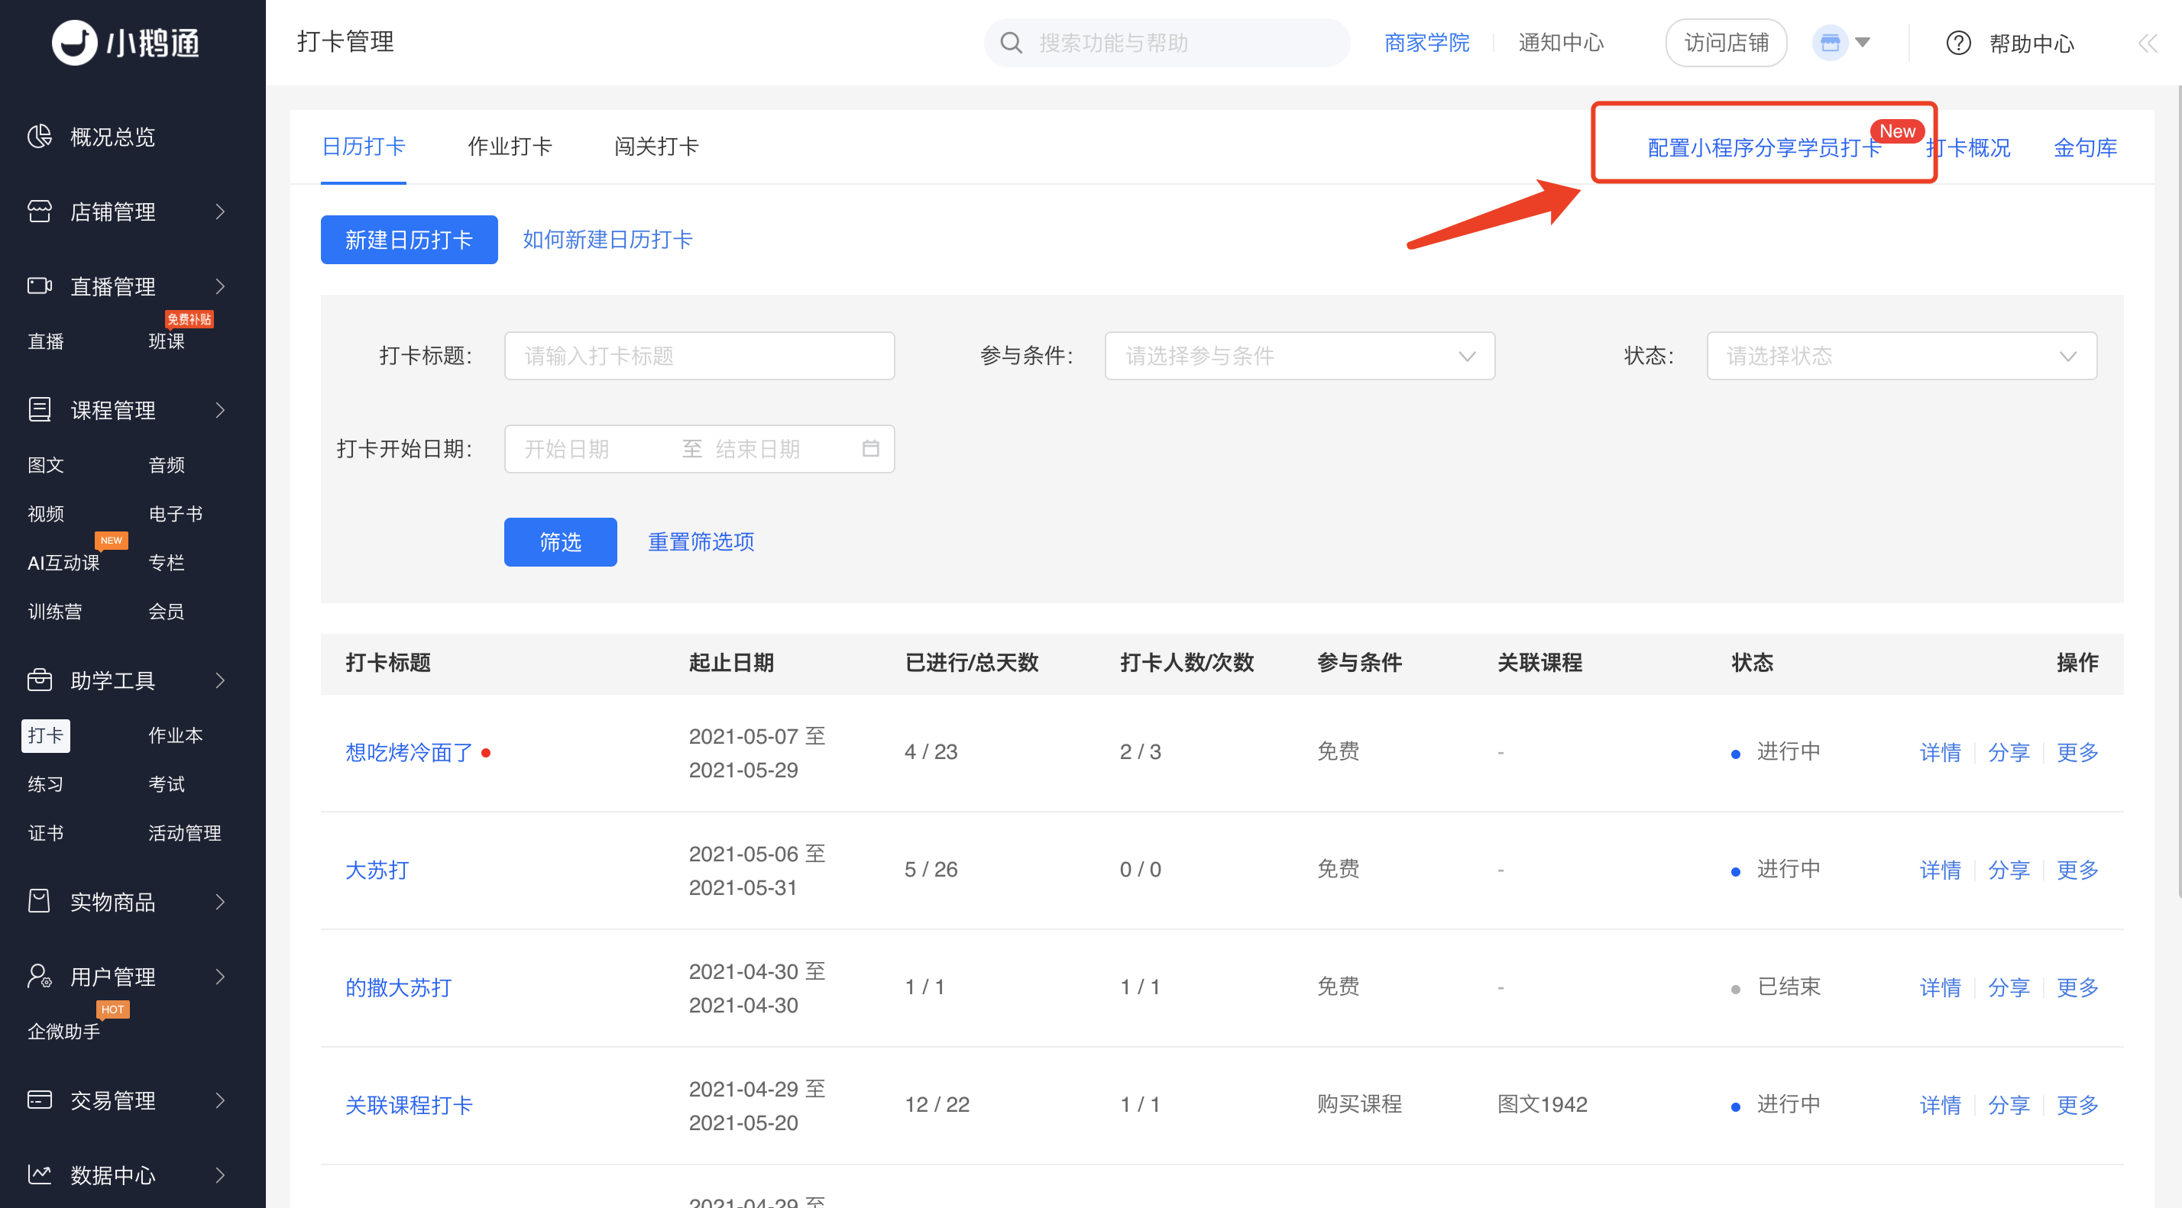Viewport: 2182px width, 1208px height.
Task: Select 打卡 in sidebar
Action: pos(46,735)
